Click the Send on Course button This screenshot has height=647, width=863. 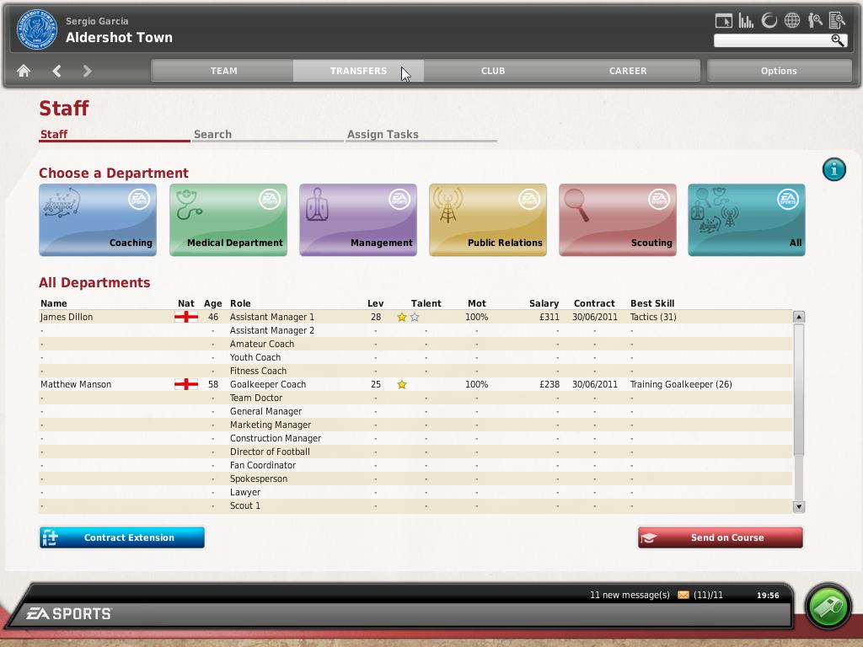coord(721,537)
